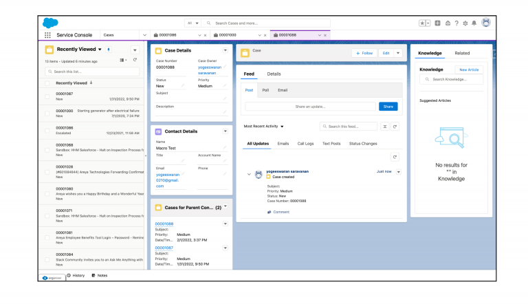Refresh the All Updates feed items
Viewport: 528px width, 304px height.
[395, 157]
